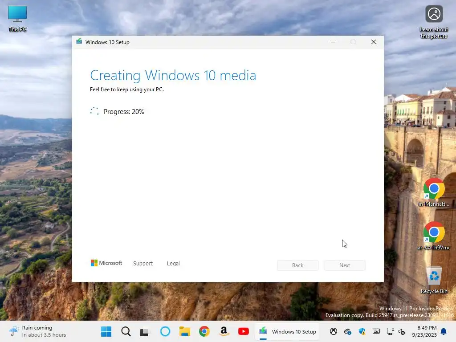The height and width of the screenshot is (342, 456).
Task: Open taskbar Search
Action: coord(126,331)
